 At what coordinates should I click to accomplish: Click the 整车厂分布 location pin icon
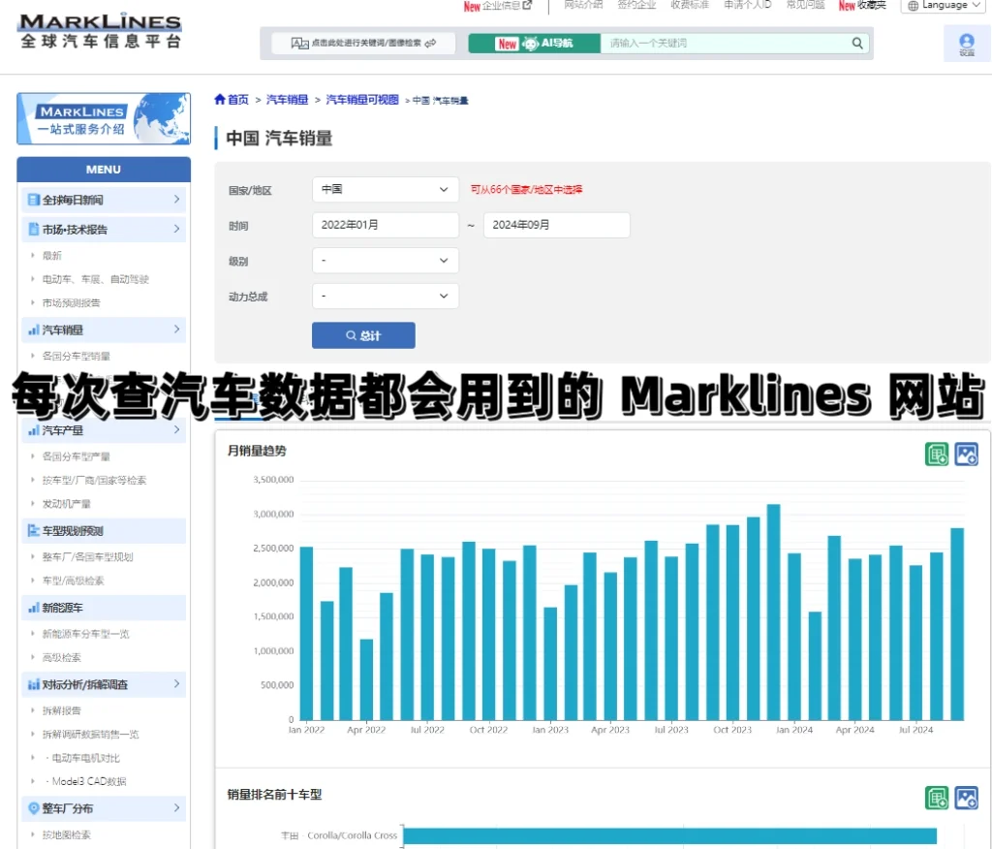[x=34, y=808]
